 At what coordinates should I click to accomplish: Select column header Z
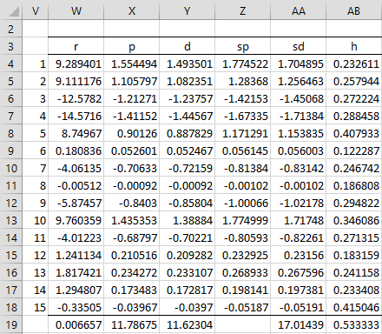[x=243, y=11]
